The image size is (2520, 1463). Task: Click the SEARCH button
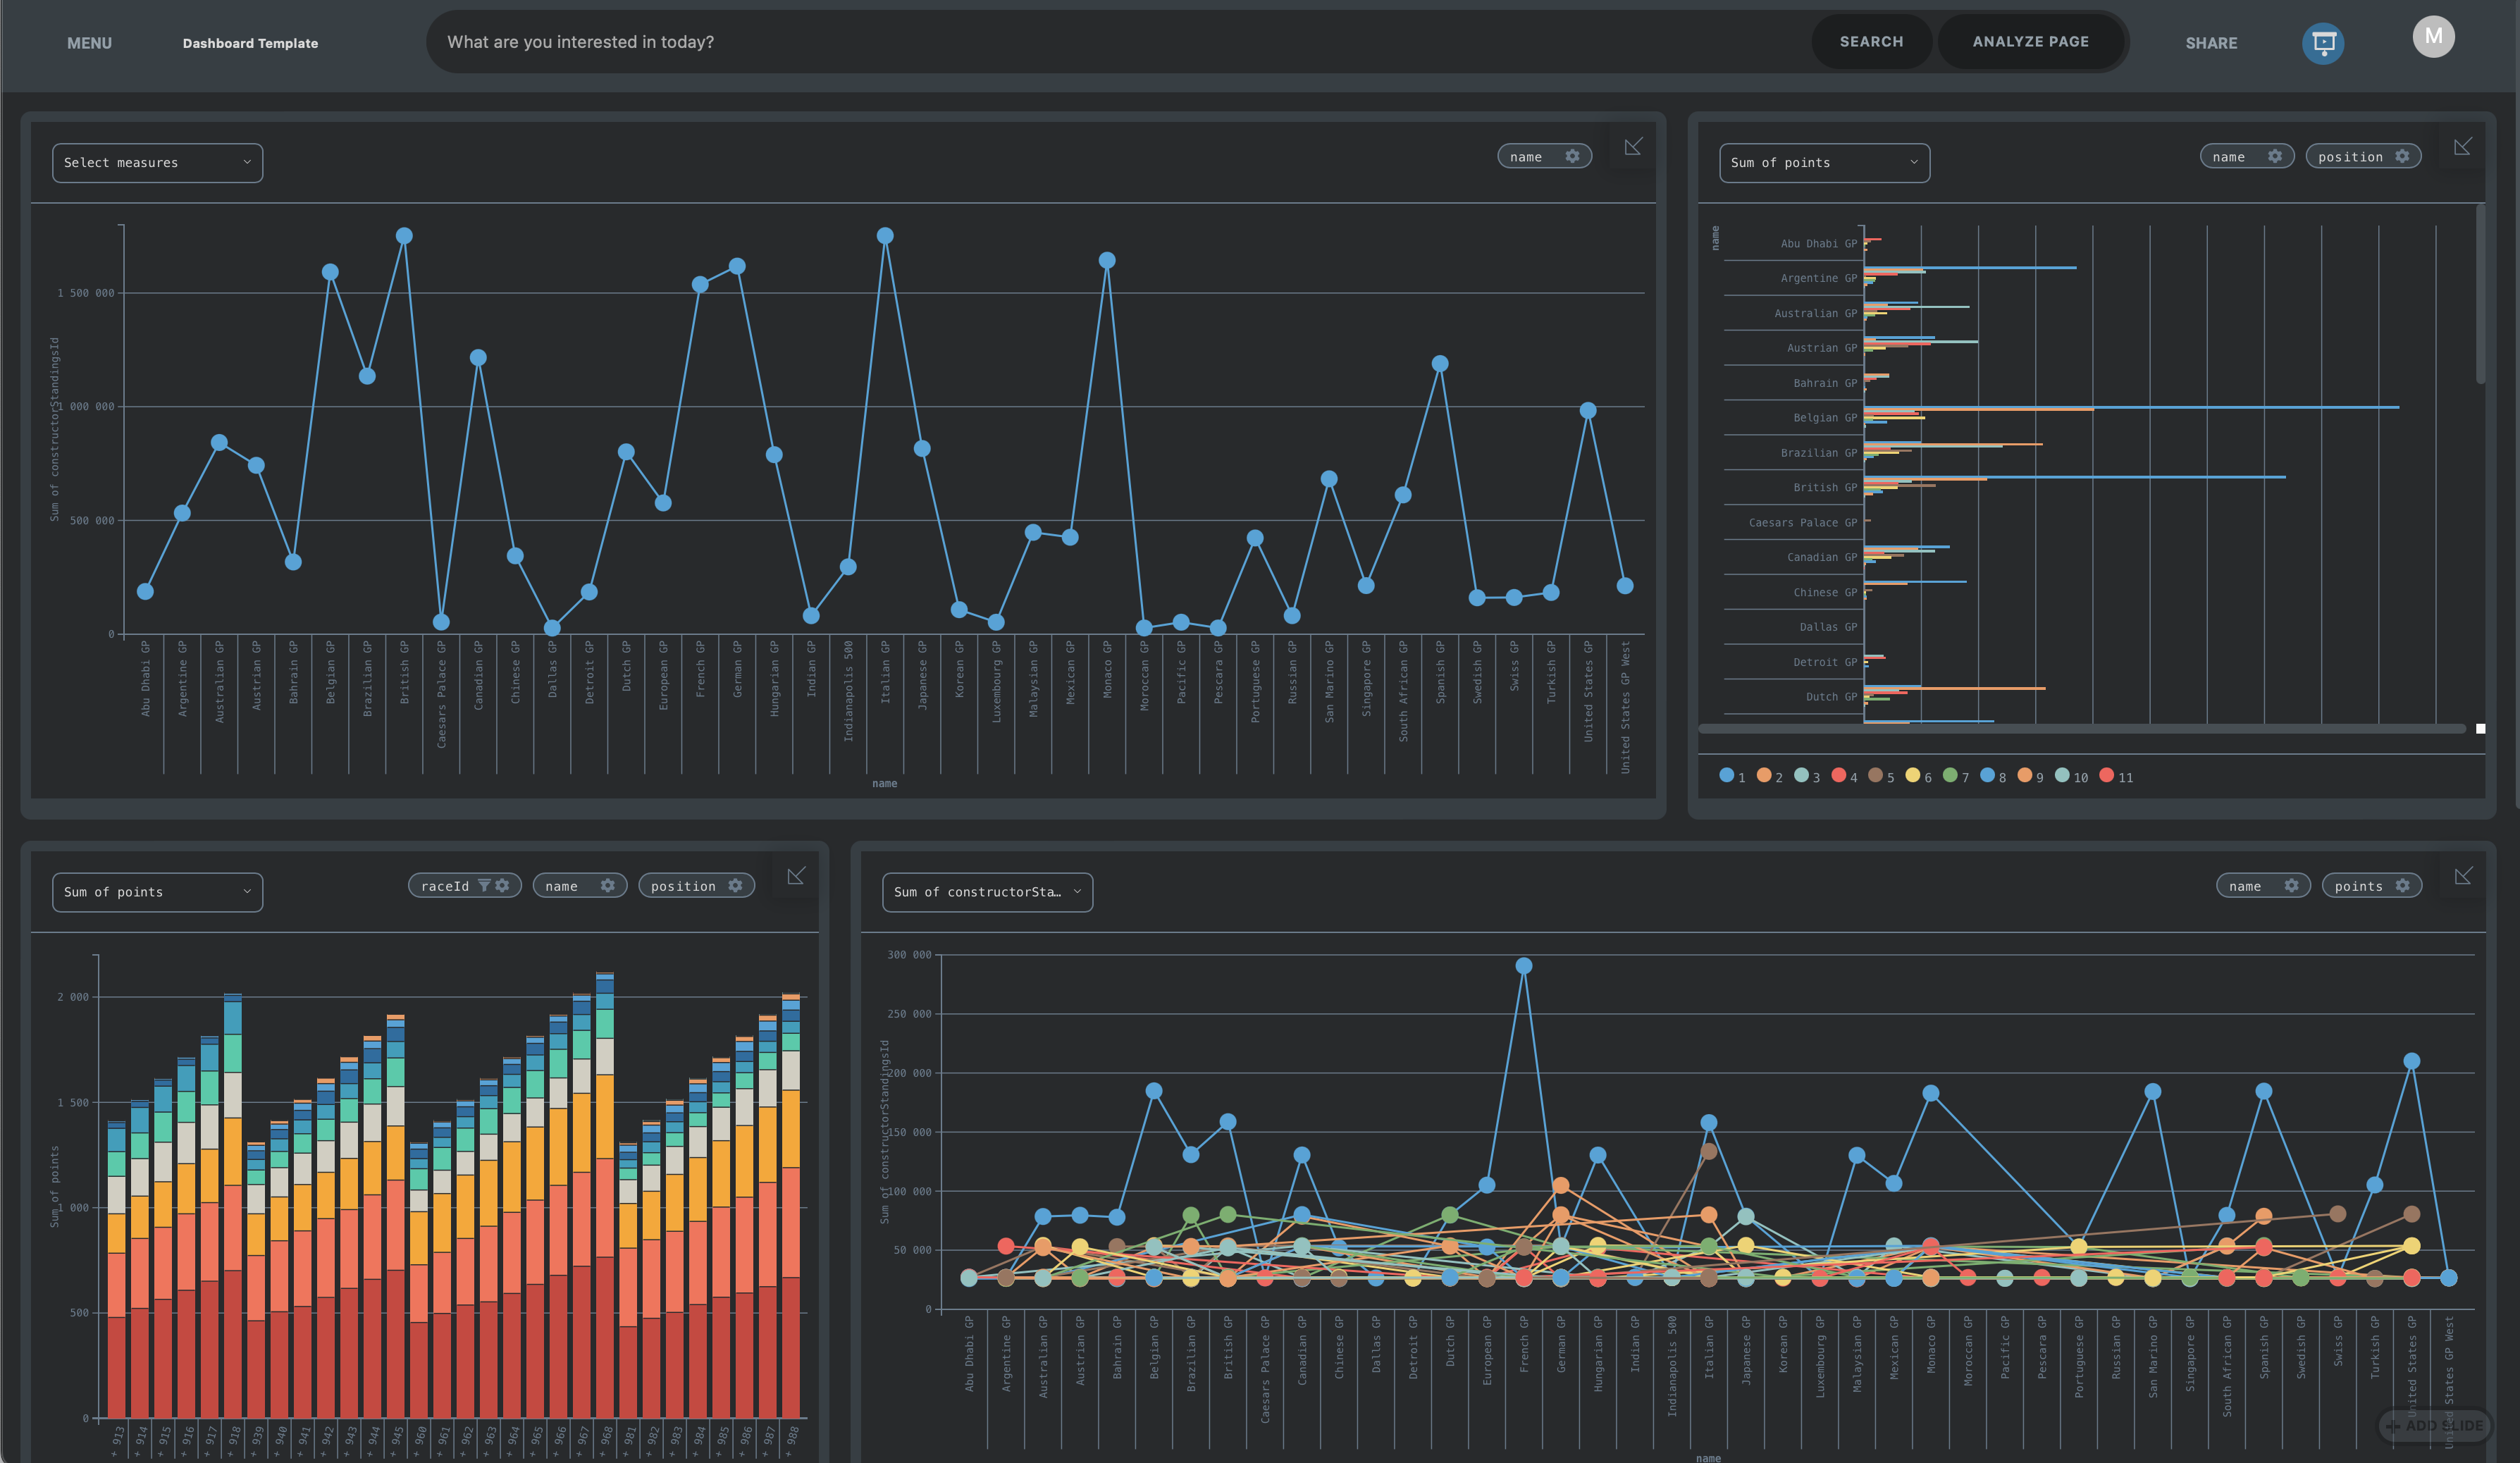1870,42
